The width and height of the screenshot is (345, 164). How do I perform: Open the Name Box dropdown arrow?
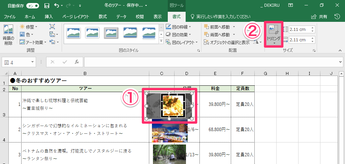[x=33, y=62]
